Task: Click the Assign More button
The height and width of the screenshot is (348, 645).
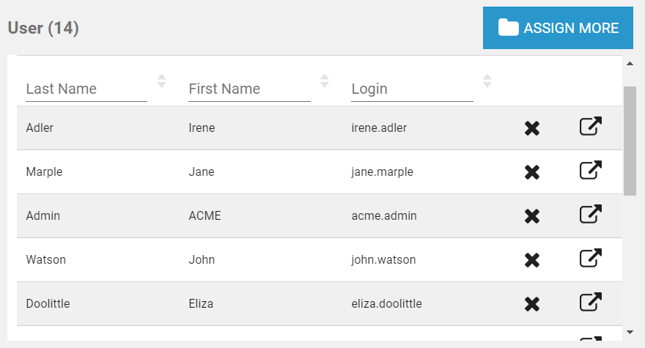Action: click(558, 29)
